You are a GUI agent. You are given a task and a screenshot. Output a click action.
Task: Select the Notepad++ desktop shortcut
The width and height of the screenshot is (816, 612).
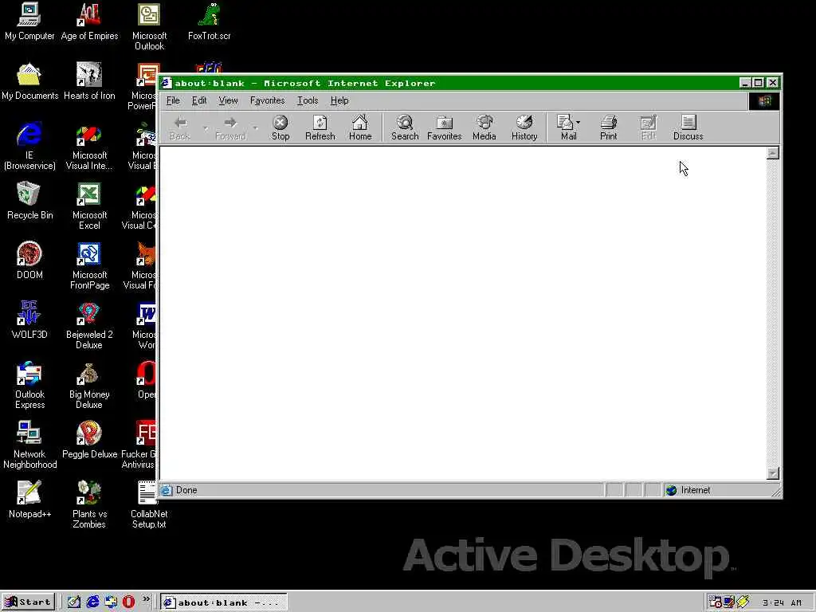pos(29,500)
